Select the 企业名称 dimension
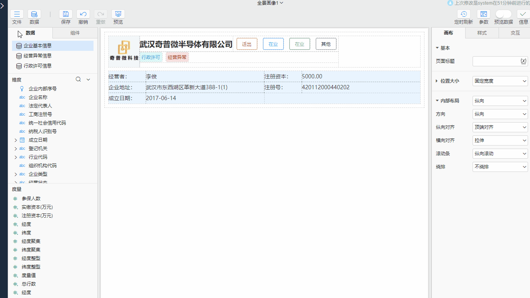Screen dimensions: 530x298 [38, 97]
